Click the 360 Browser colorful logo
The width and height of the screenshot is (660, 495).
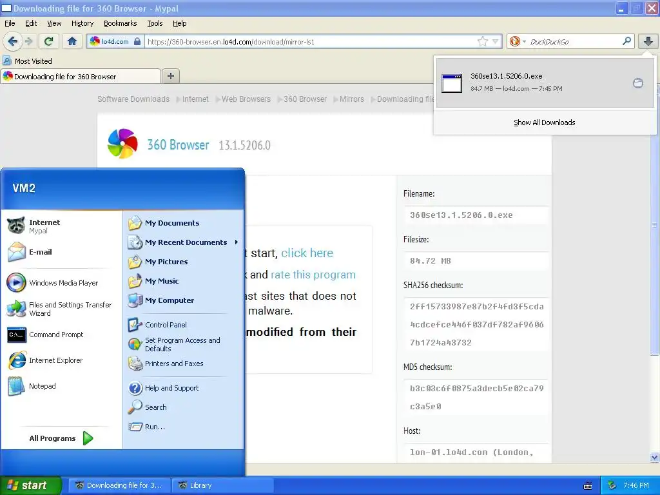coord(122,144)
